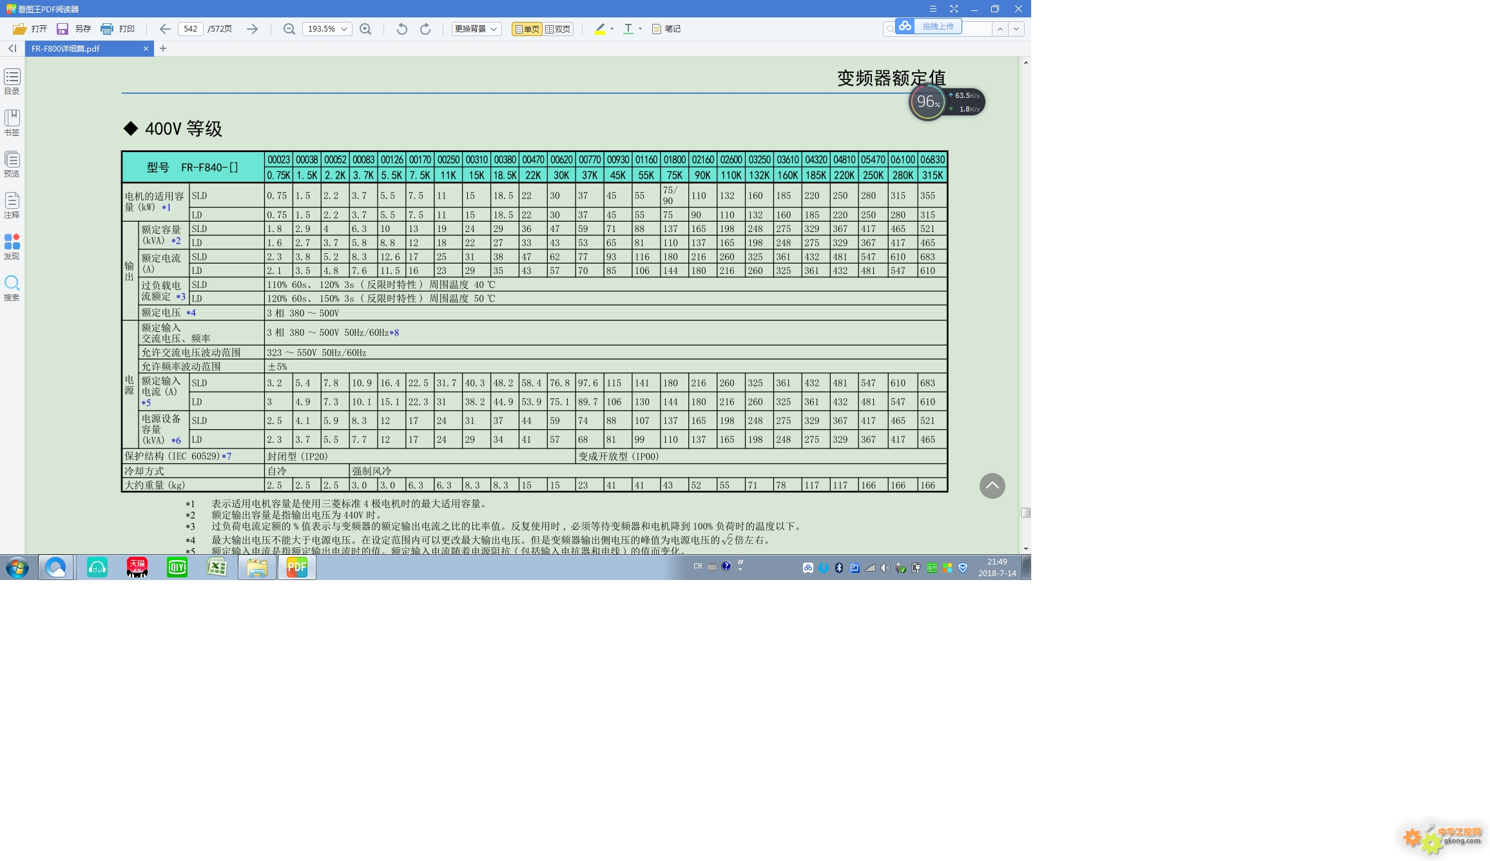Open the 搜索 search sidebar panel
The height and width of the screenshot is (861, 1490).
(x=12, y=287)
